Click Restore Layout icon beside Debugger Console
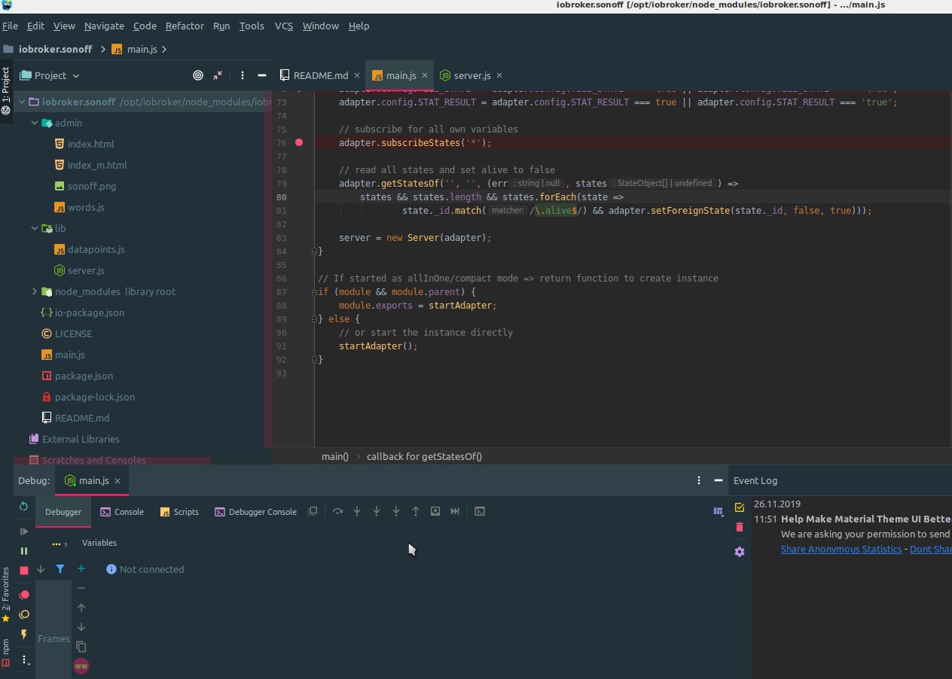The image size is (952, 679). [x=313, y=511]
